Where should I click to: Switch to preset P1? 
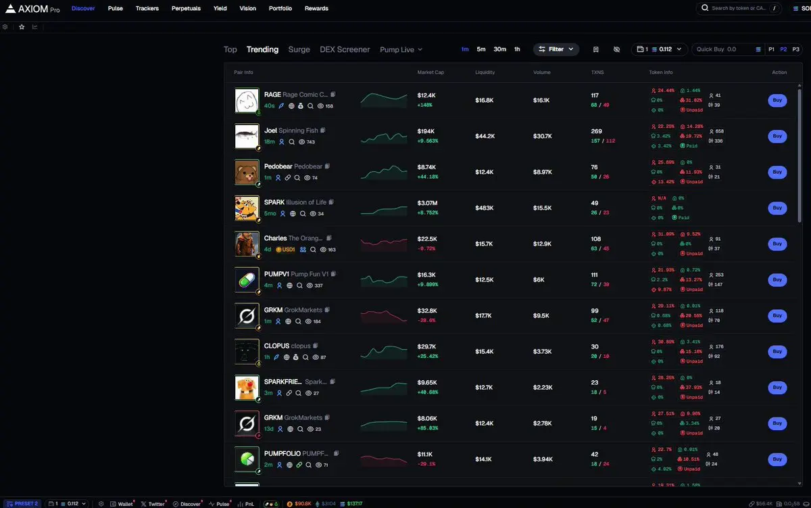click(x=772, y=49)
